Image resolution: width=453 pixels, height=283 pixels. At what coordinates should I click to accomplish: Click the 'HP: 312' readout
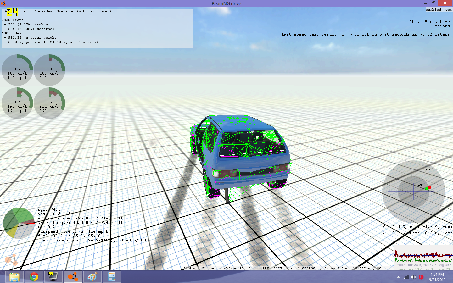click(46, 227)
